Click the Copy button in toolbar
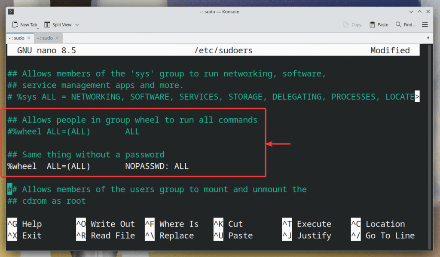 pyautogui.click(x=352, y=25)
